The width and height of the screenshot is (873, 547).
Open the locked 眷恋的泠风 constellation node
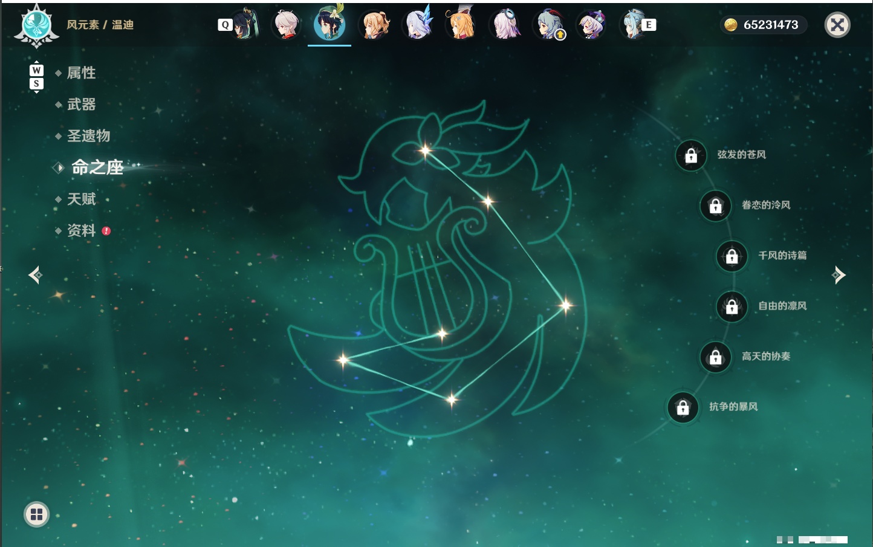coord(716,206)
